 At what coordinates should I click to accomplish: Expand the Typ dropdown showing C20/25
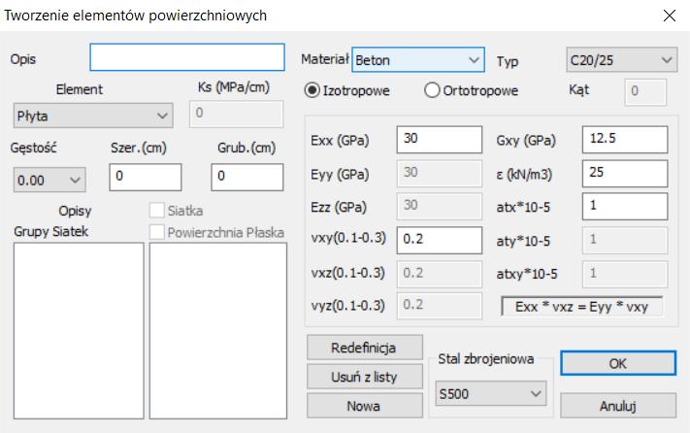(622, 60)
